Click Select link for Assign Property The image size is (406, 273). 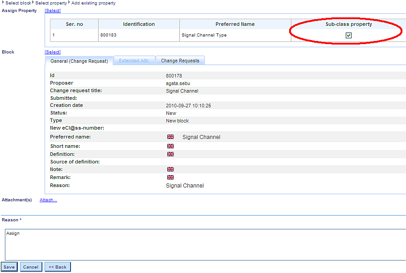click(53, 11)
